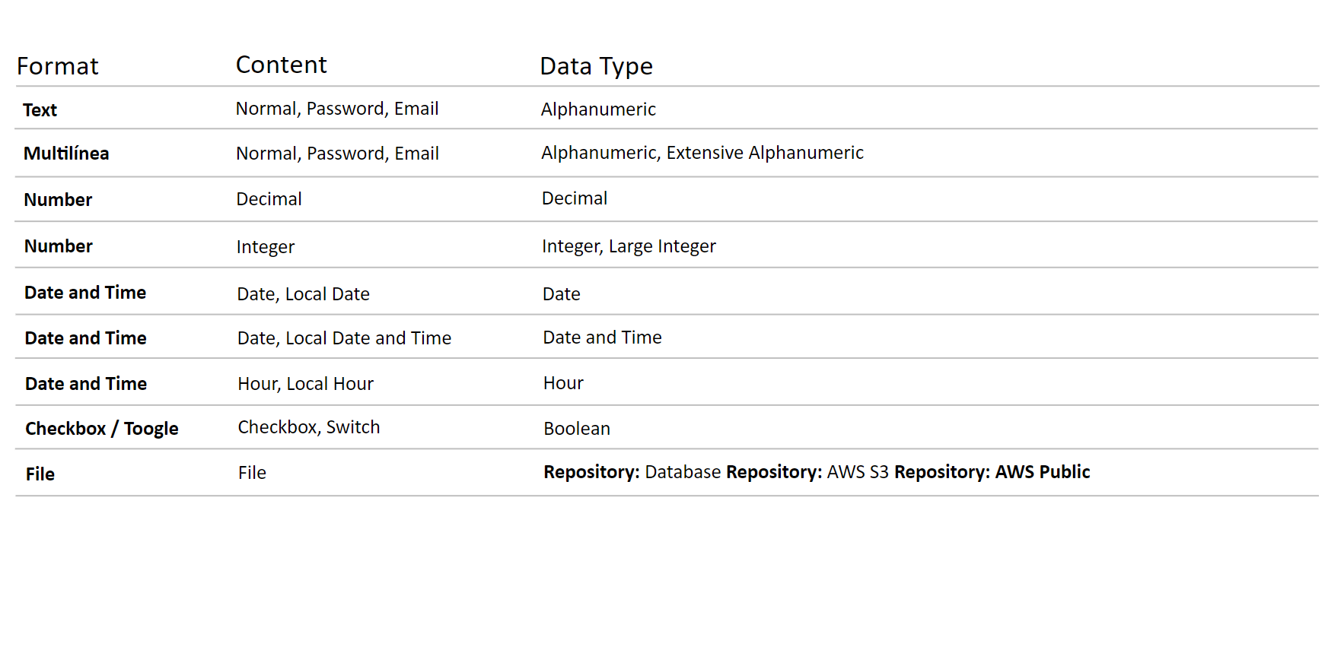
Task: Click the Alphanumeric, Extensive Alphanumeric cell
Action: point(702,153)
